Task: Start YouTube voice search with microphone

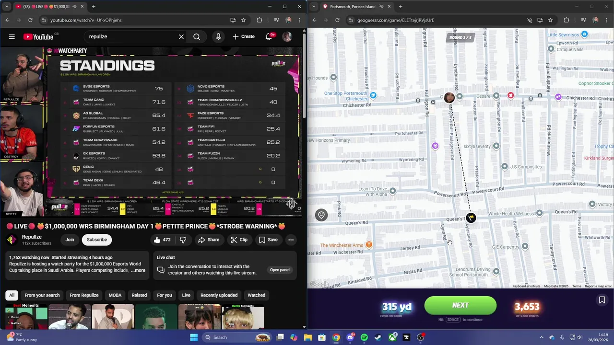Action: click(x=218, y=37)
